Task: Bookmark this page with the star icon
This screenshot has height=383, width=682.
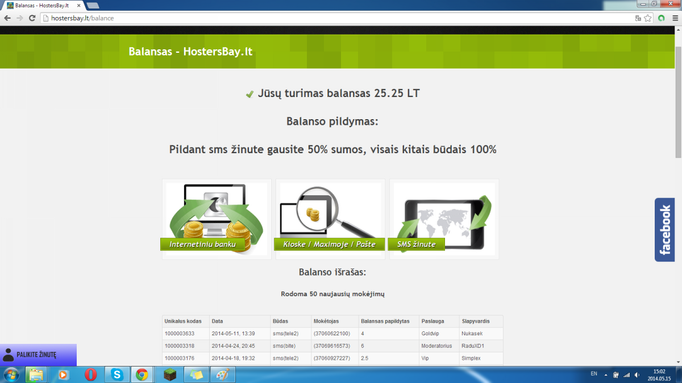Action: point(647,18)
